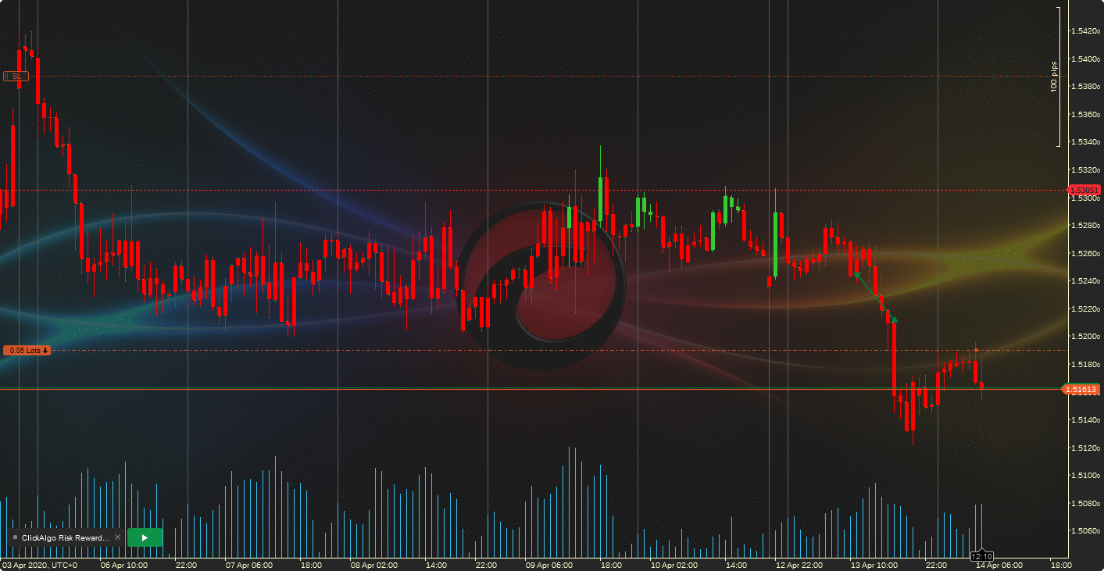Click the 1.5240 price axis label
The image size is (1104, 571).
point(1085,281)
